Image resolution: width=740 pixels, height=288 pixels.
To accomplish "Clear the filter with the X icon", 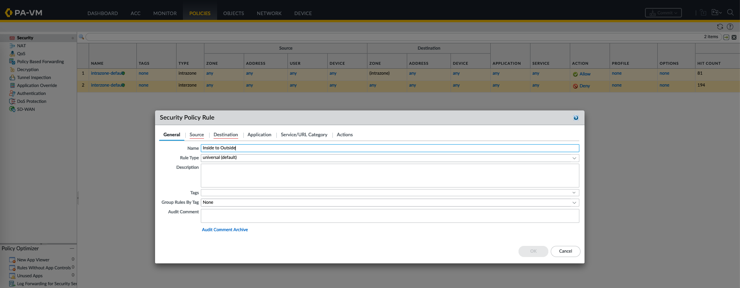I will [x=734, y=37].
